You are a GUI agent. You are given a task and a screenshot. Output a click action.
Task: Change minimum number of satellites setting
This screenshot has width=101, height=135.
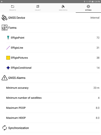click(52, 98)
